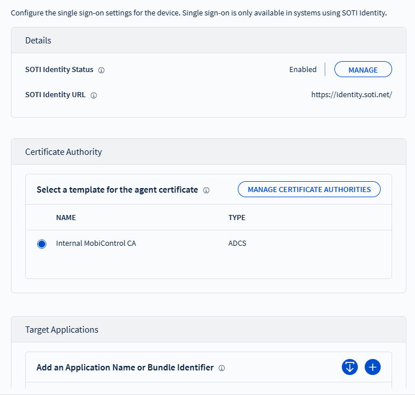Viewport: 415px width, 395px height.
Task: Click info icon beside SOTI Identity URL
Action: point(94,95)
